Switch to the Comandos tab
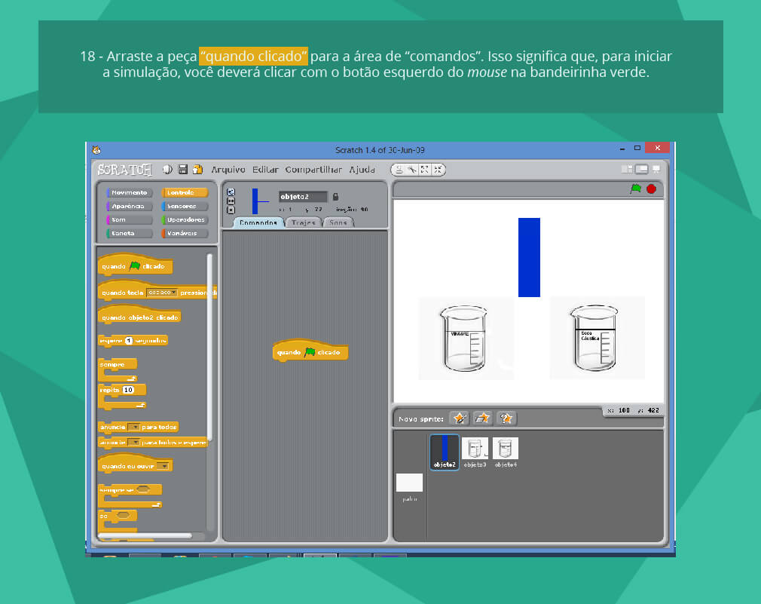This screenshot has height=604, width=761. pyautogui.click(x=258, y=222)
